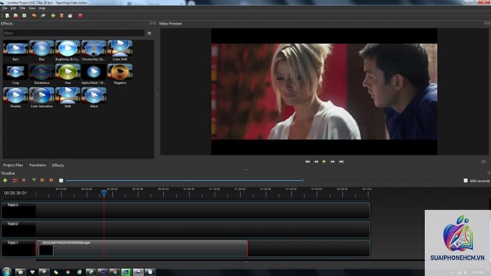Viewport: 491px width, 276px height.
Task: Select the Negative effect
Action: (x=120, y=74)
